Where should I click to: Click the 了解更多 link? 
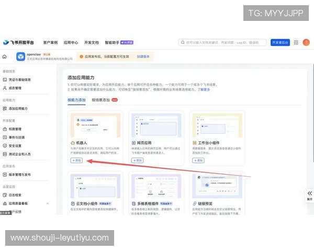[x=204, y=89]
